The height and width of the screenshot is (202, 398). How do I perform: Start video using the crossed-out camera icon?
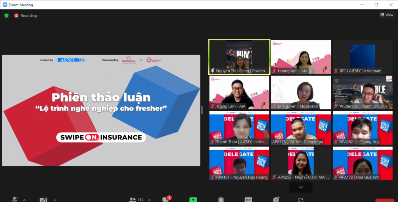click(44, 199)
